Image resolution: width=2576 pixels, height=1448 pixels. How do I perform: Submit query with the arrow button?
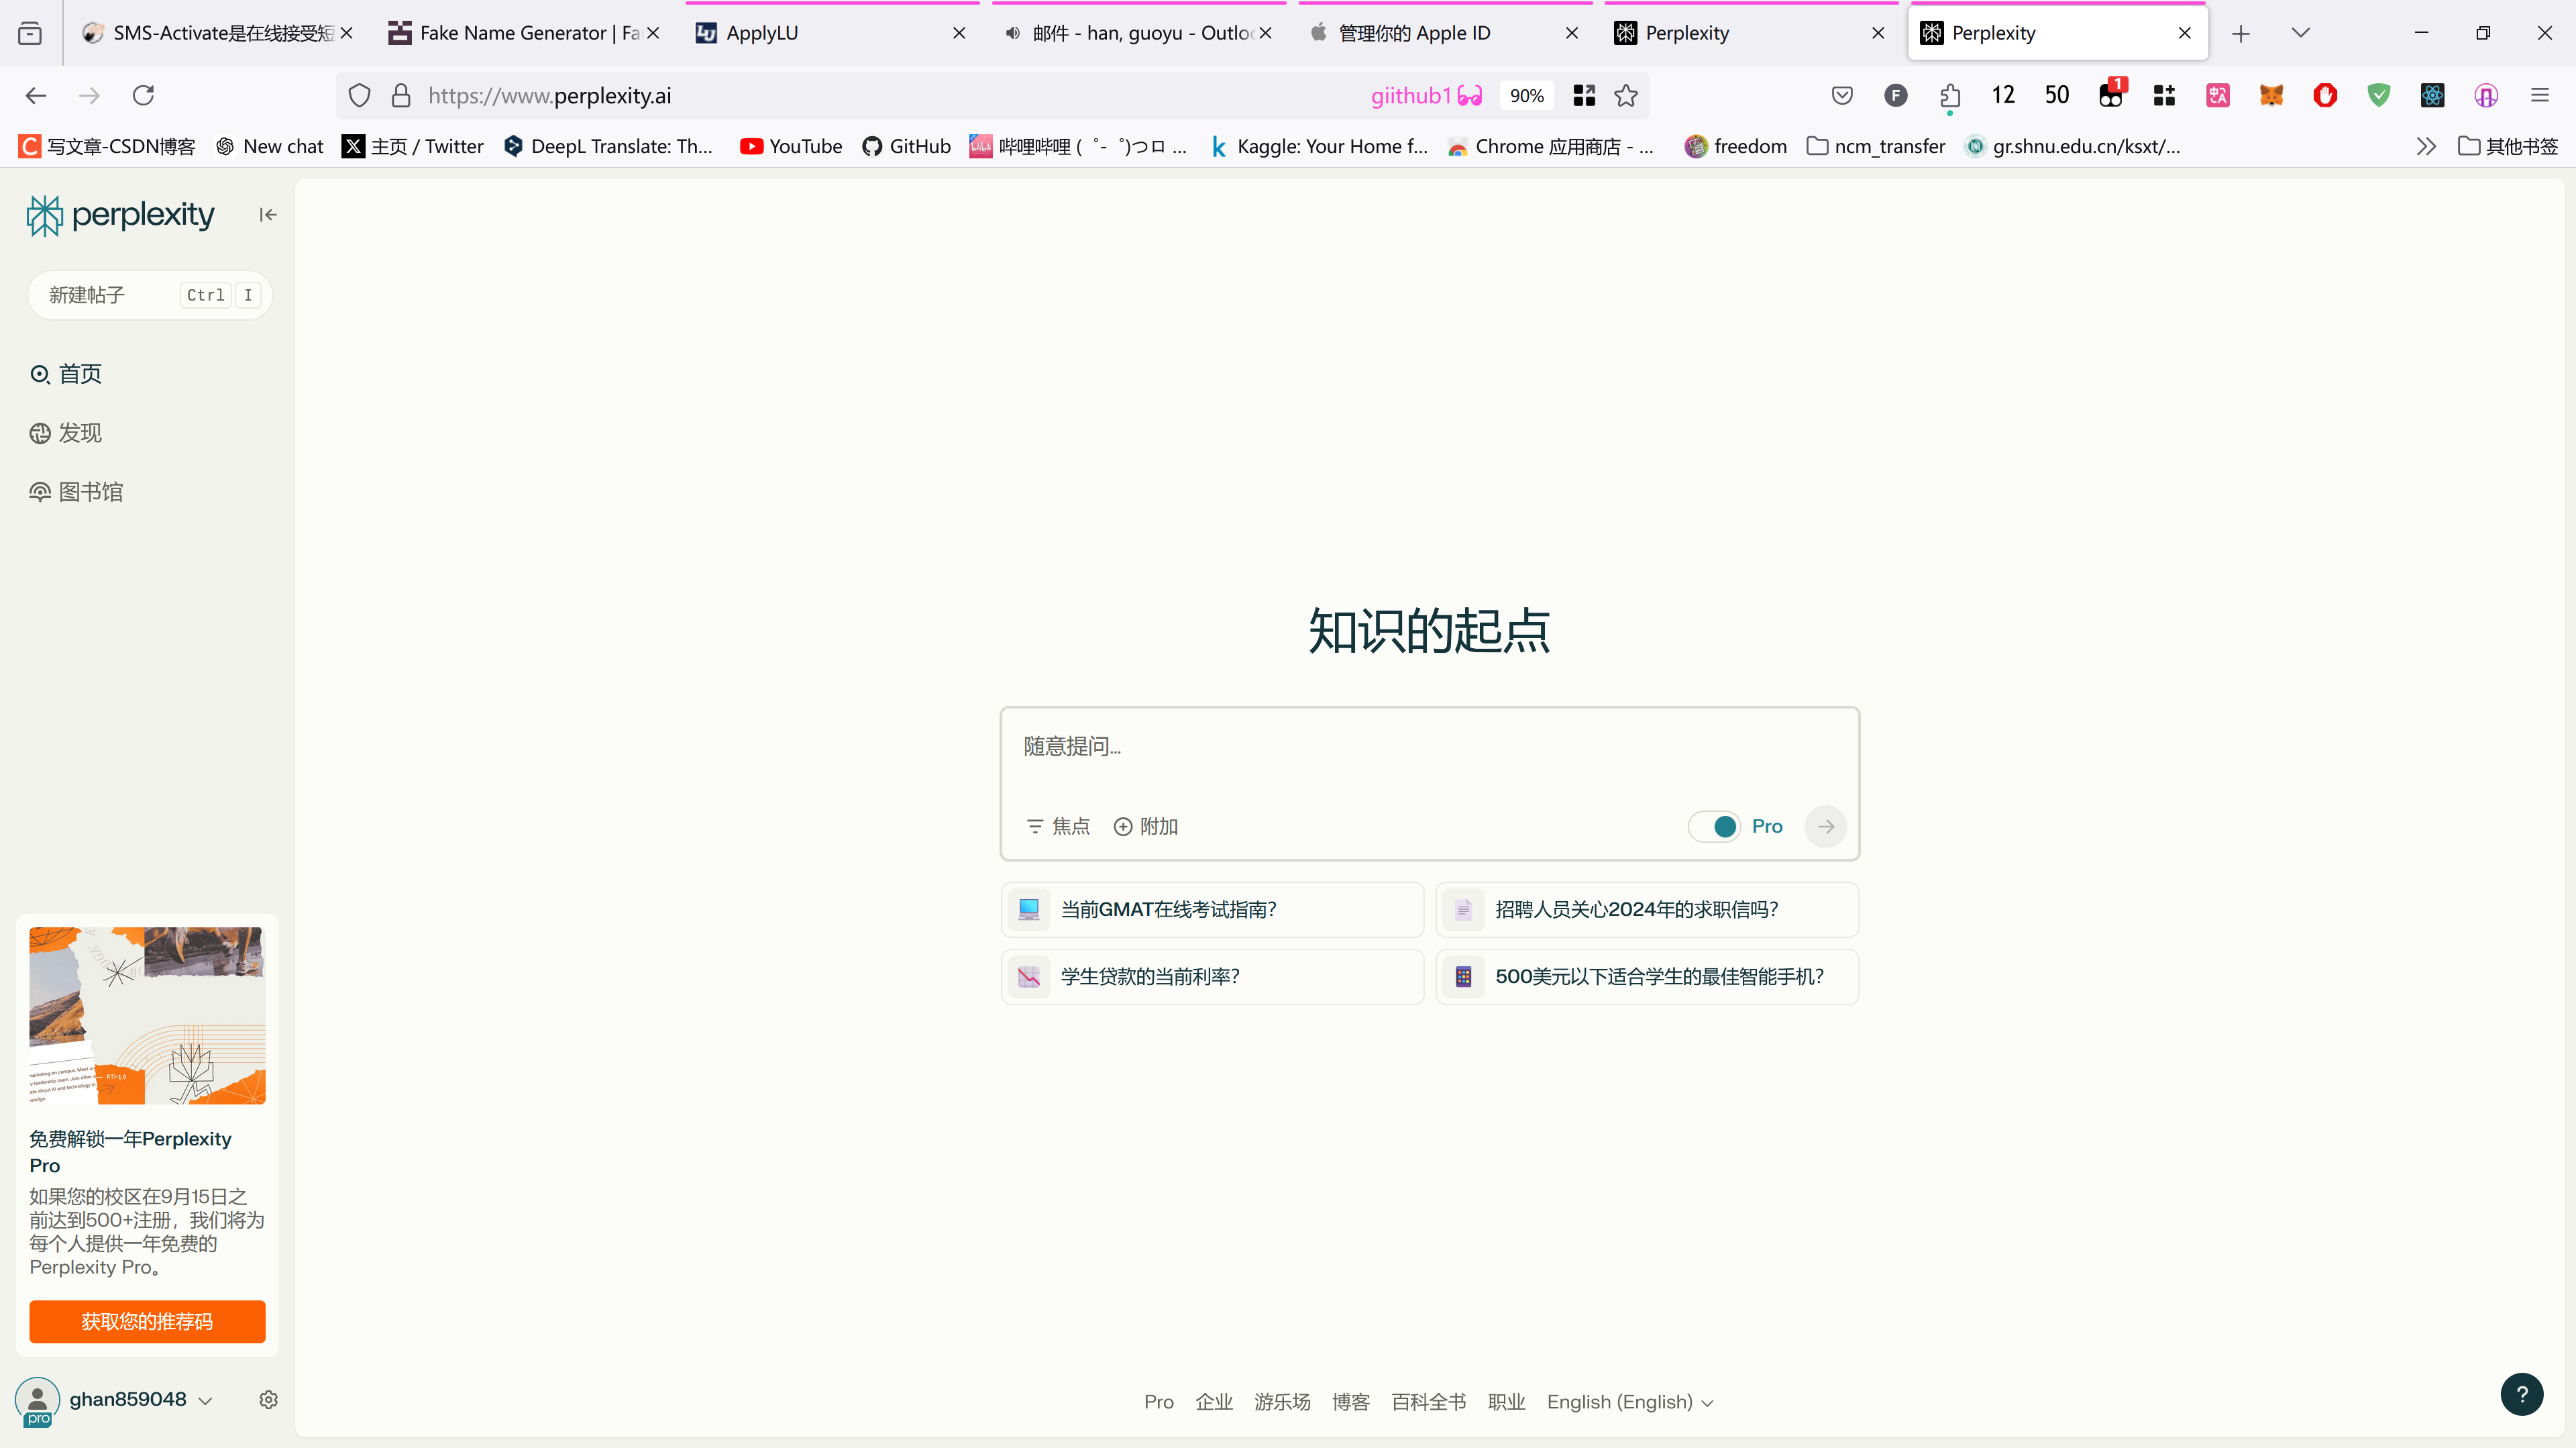[x=1825, y=826]
